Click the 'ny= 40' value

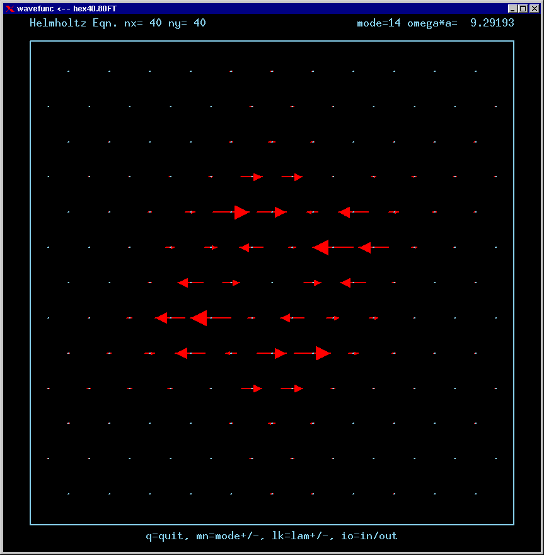click(187, 24)
